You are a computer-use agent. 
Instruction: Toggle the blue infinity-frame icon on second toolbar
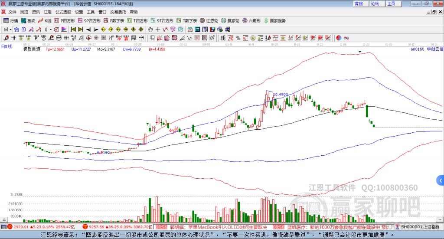(x=16, y=29)
